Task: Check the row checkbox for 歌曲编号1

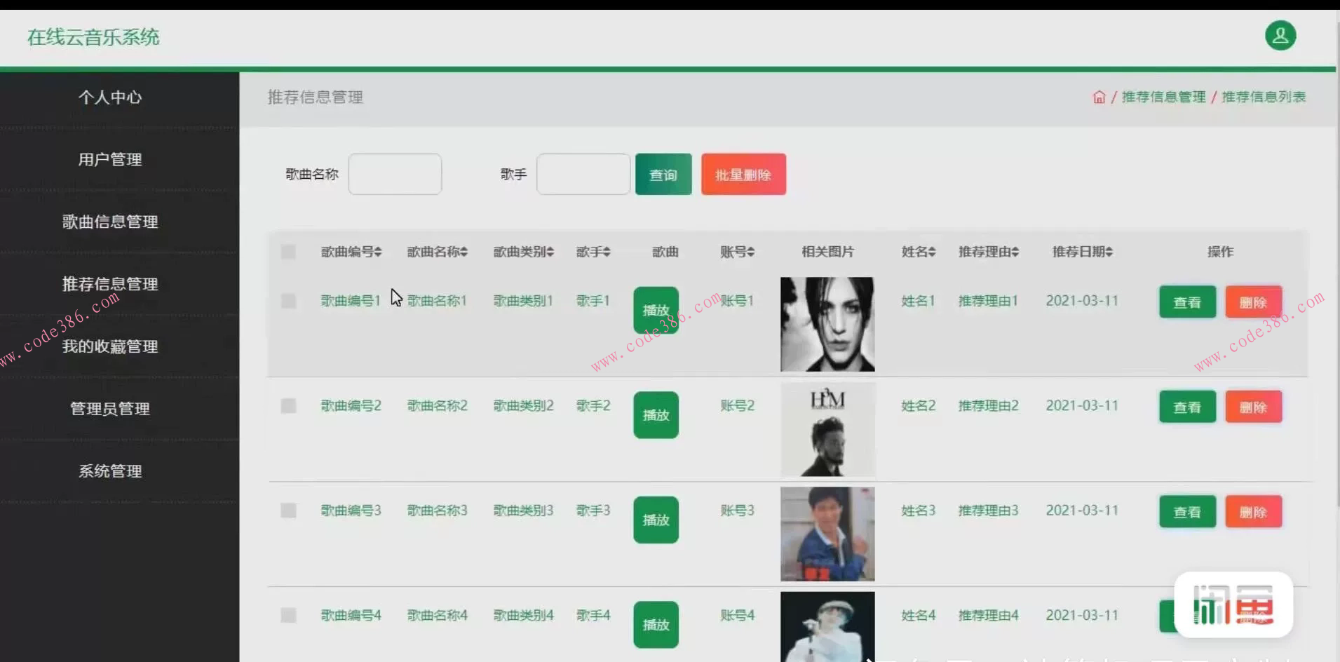Action: coord(288,300)
